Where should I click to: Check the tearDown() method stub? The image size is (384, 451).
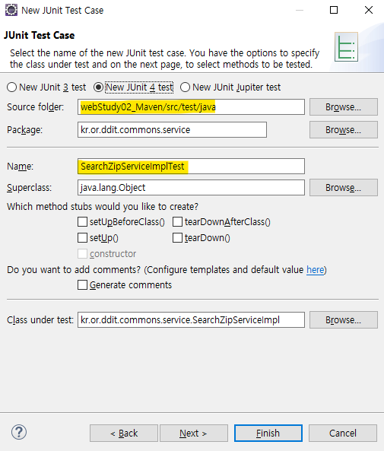pyautogui.click(x=177, y=238)
